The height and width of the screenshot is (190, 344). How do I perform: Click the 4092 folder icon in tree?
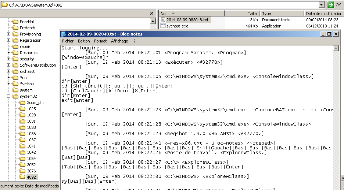pyautogui.click(x=22, y=177)
